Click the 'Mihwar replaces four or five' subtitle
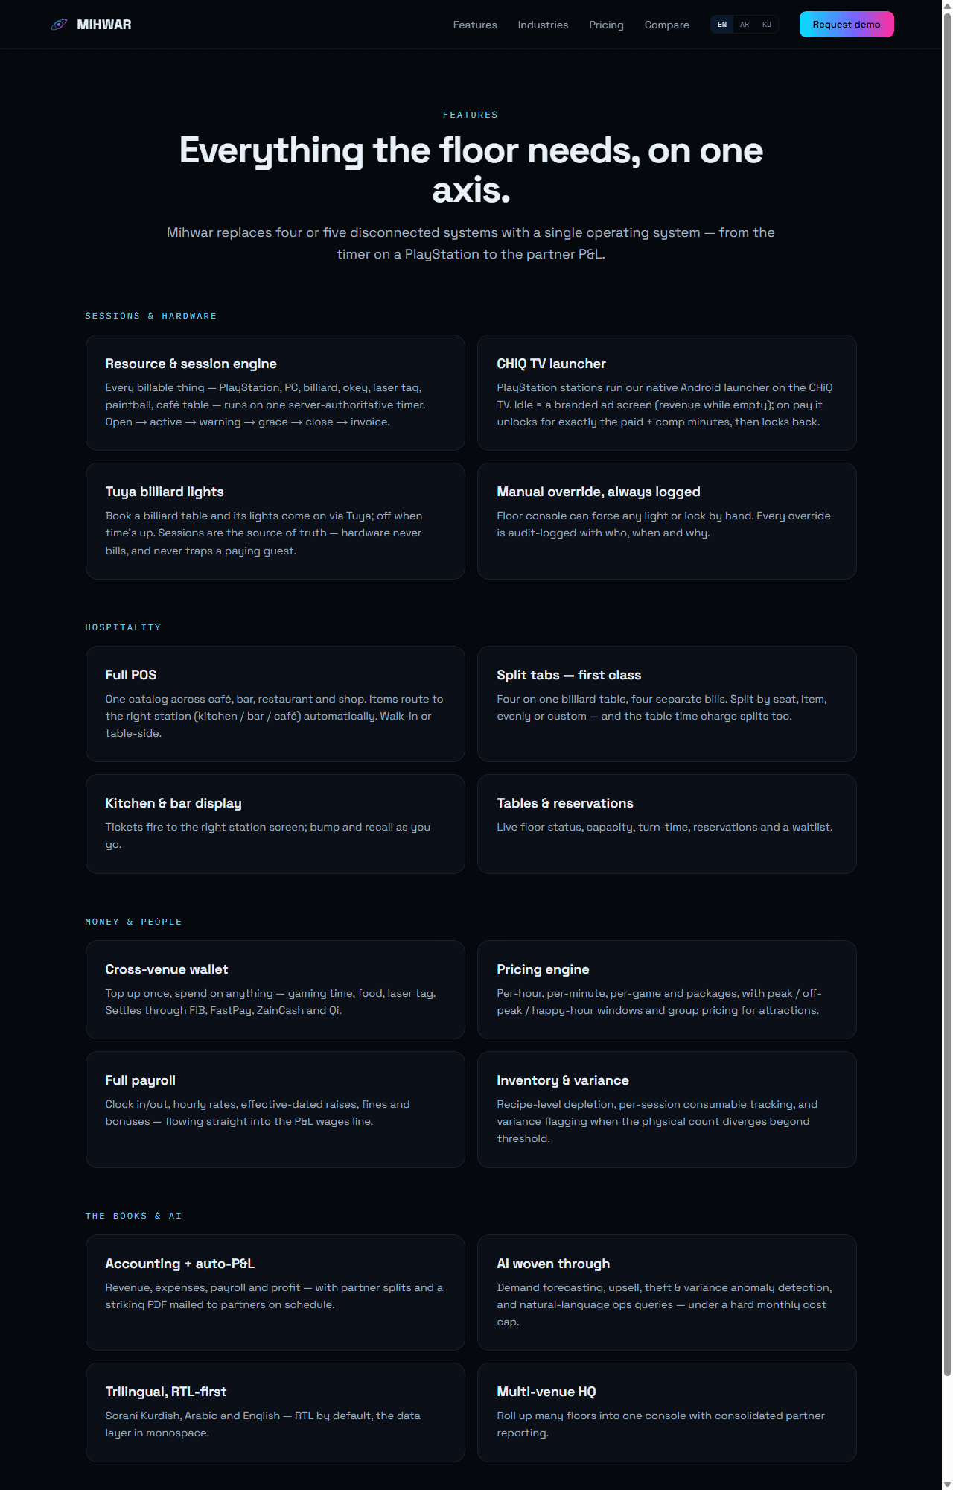 tap(471, 243)
